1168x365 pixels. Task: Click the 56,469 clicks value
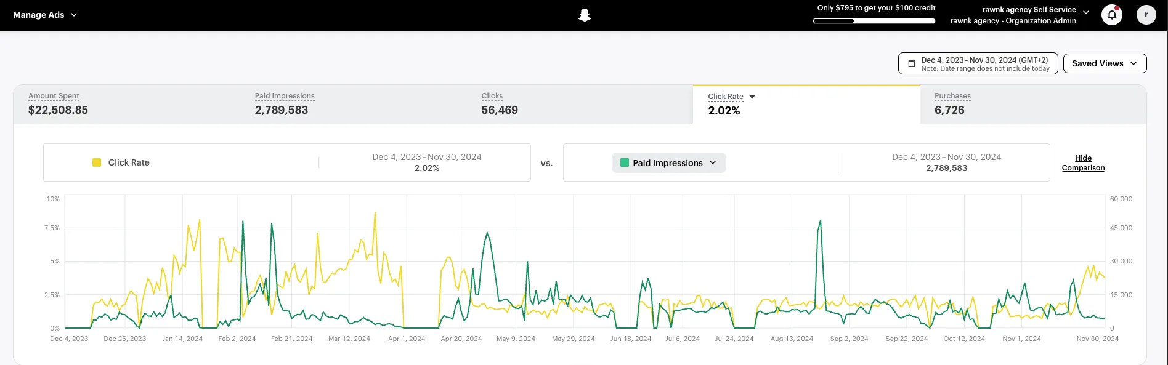(500, 110)
